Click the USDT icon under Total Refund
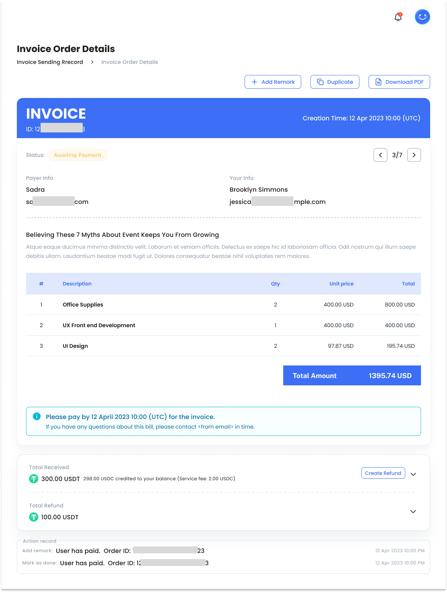The width and height of the screenshot is (447, 592). click(x=34, y=517)
